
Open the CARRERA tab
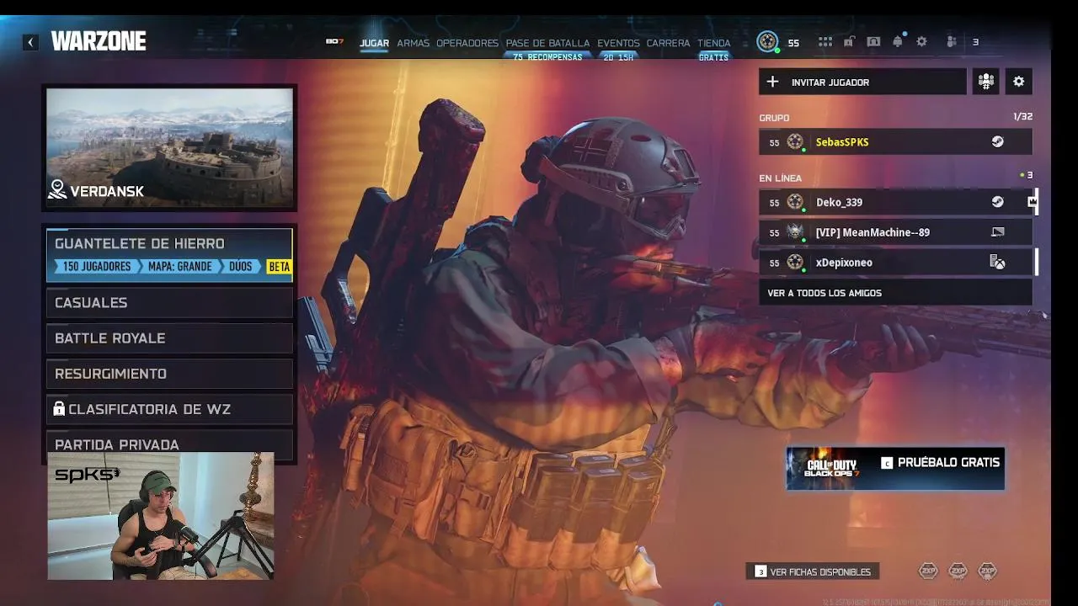tap(668, 43)
